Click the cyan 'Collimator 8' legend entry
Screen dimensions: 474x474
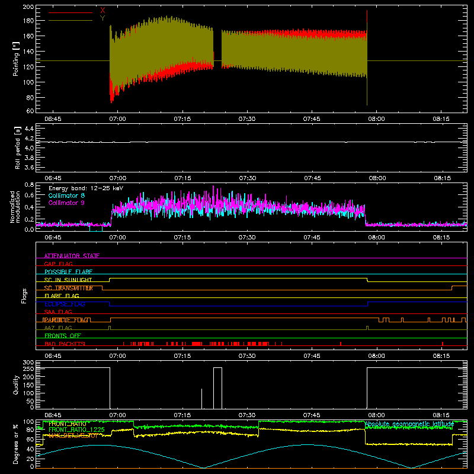pyautogui.click(x=66, y=196)
